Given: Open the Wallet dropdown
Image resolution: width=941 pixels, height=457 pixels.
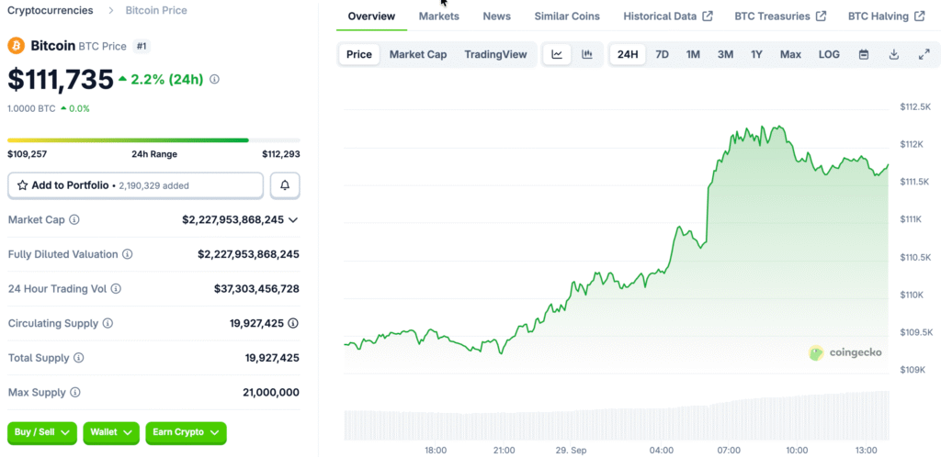Looking at the screenshot, I should click(x=111, y=432).
